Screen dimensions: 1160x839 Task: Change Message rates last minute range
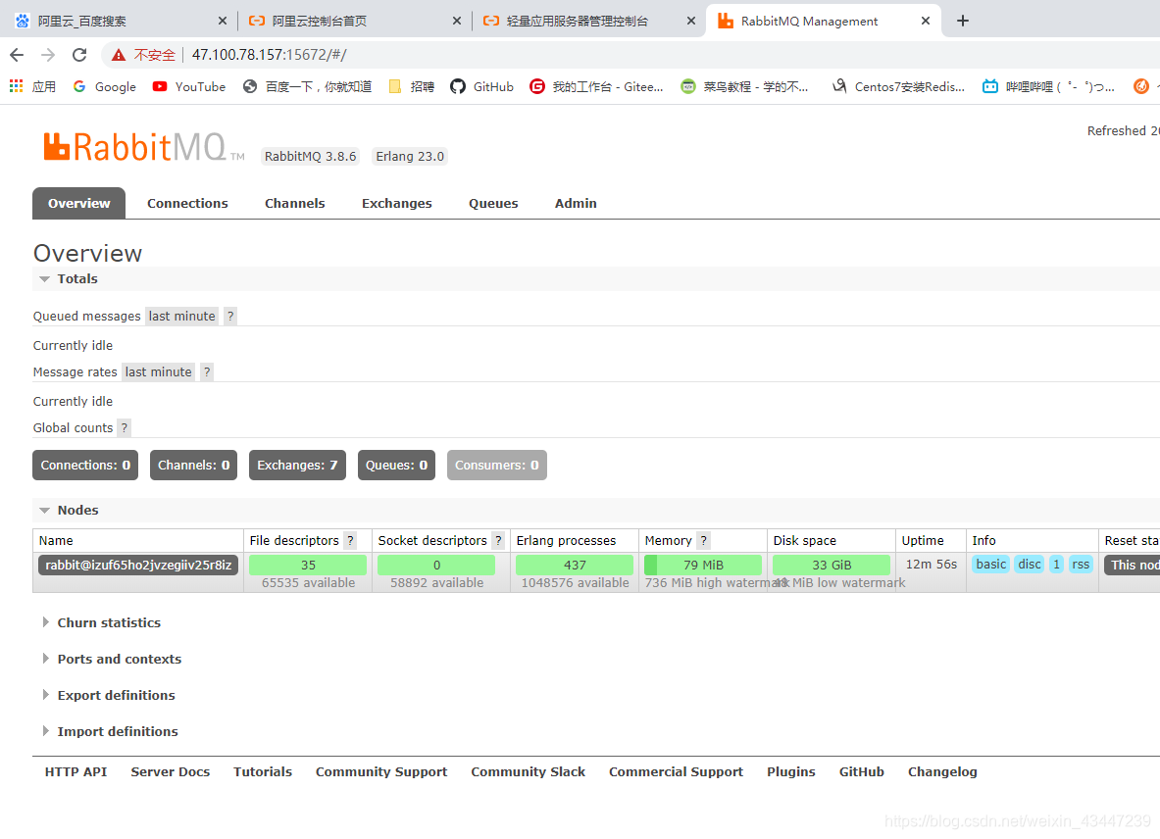point(158,371)
